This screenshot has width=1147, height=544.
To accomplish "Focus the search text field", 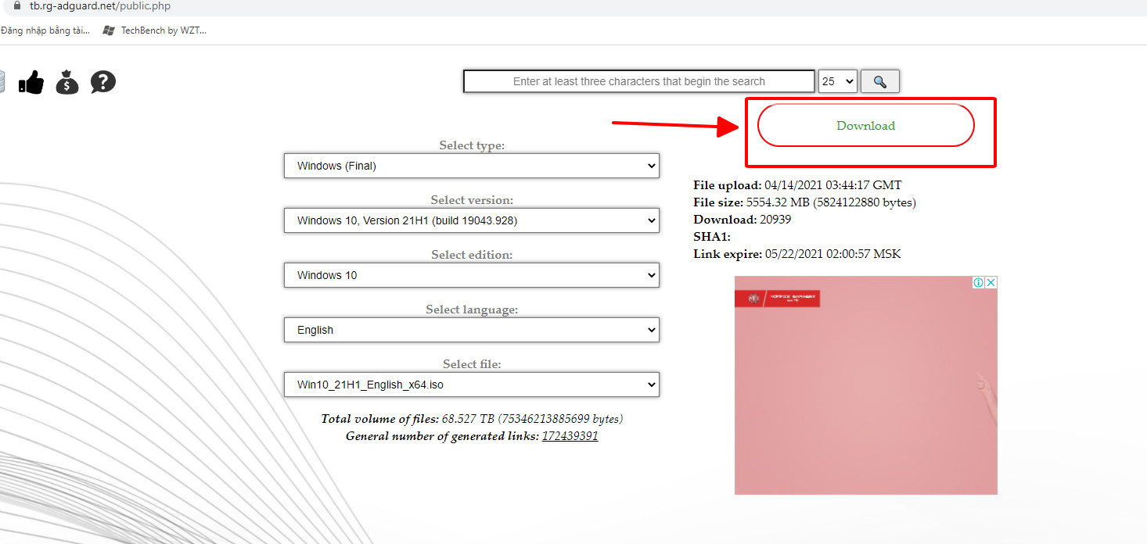I will [639, 81].
